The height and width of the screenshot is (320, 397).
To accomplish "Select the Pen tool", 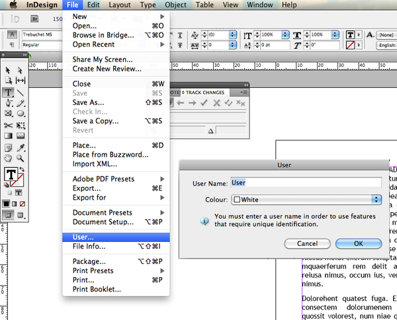I will [9, 103].
